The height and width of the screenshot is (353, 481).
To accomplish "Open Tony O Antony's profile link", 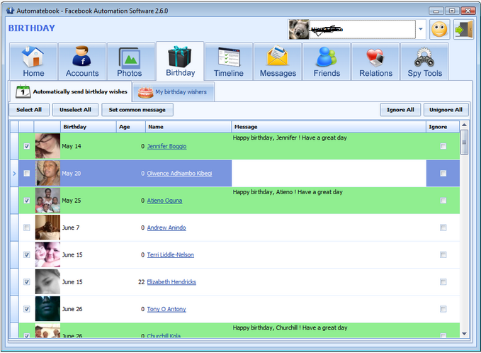I will [166, 309].
